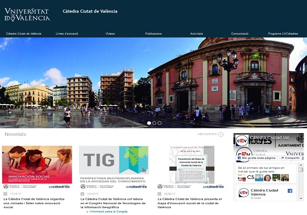
Task: Click the uvcàtedres logo under the TIG card
Action: 136,187
